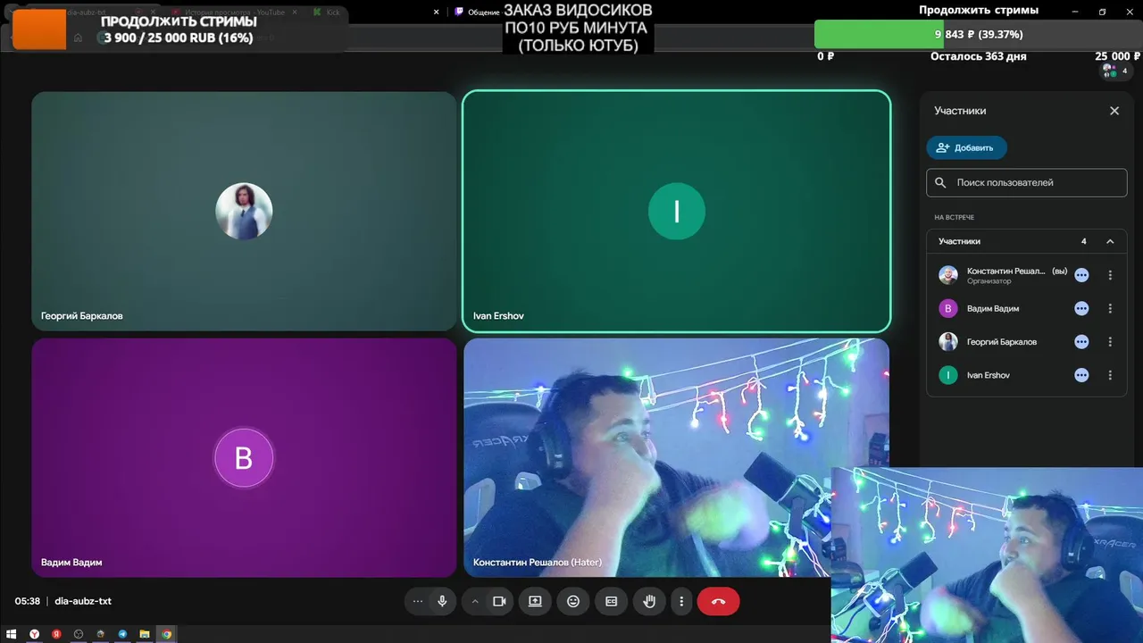The width and height of the screenshot is (1143, 643).
Task: Click purple B avatar in participant list
Action: [x=948, y=308]
